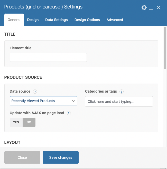167x169 pixels.
Task: Set AJAX update toggle to NO
Action: 29,122
